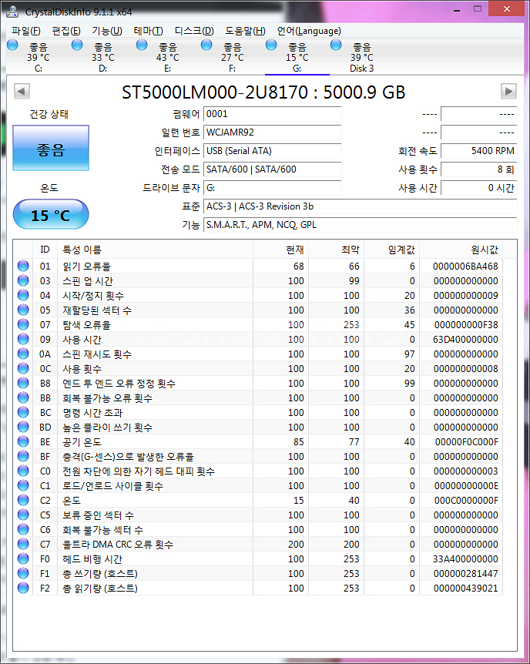530x664 pixels.
Task: Click the rotation speed field 5400 RPM
Action: pos(478,151)
